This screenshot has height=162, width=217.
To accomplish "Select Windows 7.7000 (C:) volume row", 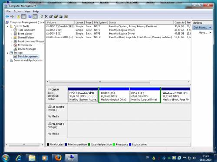I will (x=118, y=37).
